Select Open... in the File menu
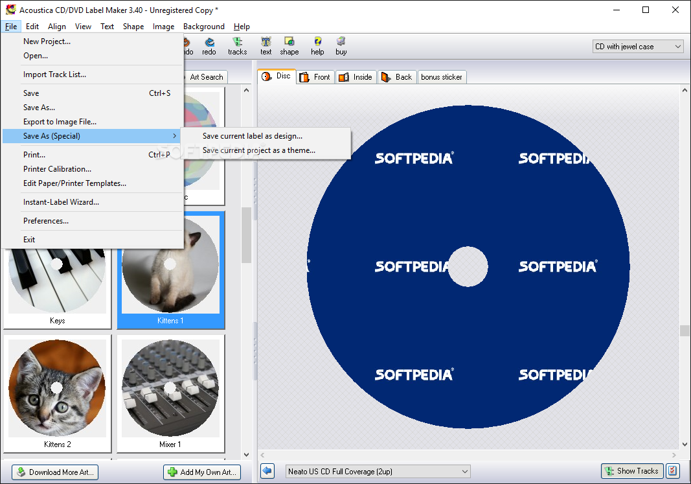The height and width of the screenshot is (484, 691). 36,56
